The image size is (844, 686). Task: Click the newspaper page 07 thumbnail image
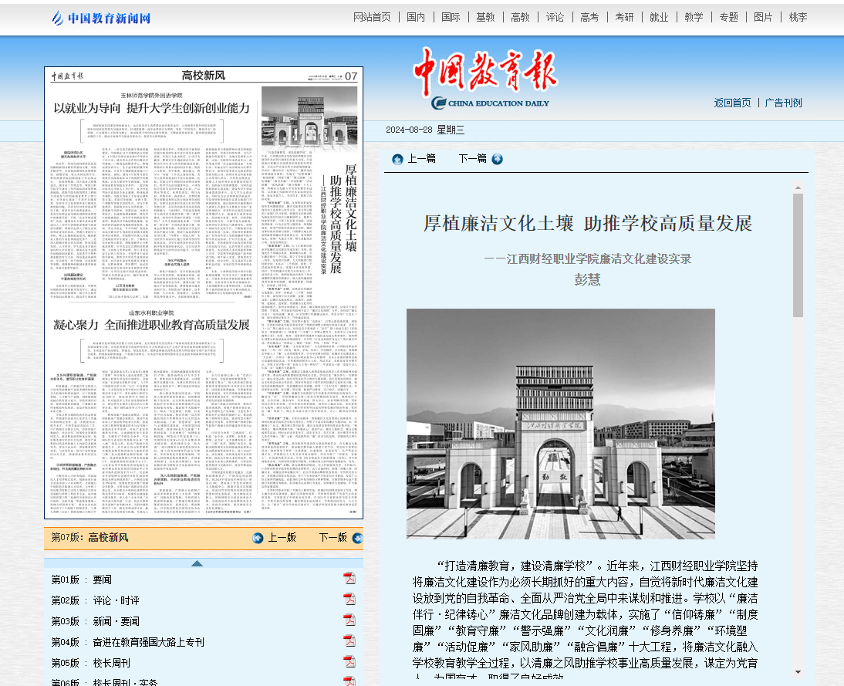[204, 293]
